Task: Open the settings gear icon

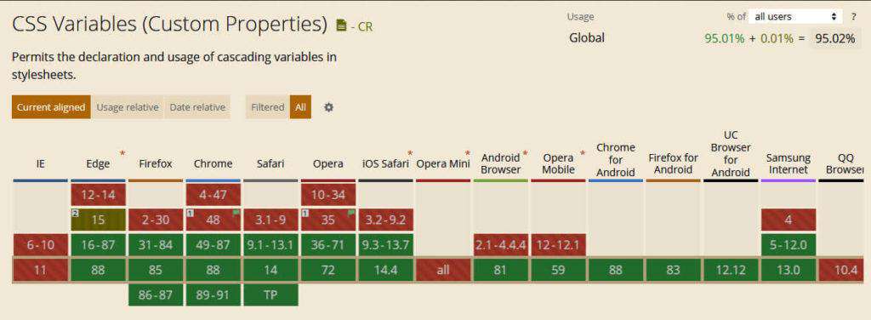Action: point(329,107)
